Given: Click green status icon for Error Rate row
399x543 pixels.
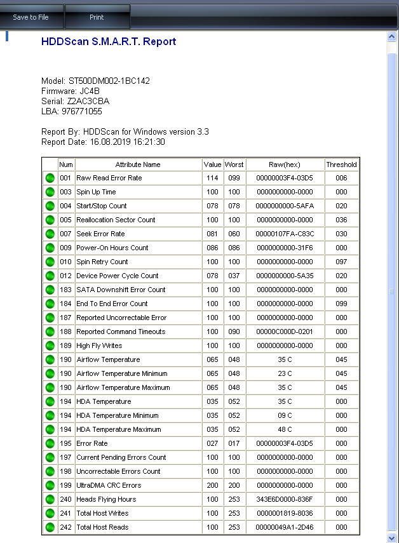Looking at the screenshot, I should tap(50, 443).
